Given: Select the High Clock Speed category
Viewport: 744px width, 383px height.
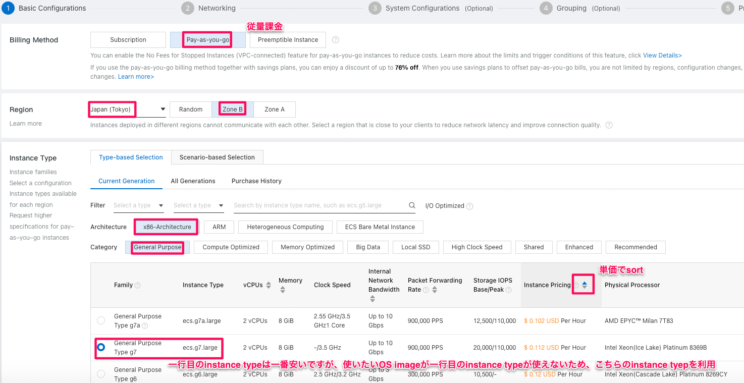Looking at the screenshot, I should tap(477, 247).
